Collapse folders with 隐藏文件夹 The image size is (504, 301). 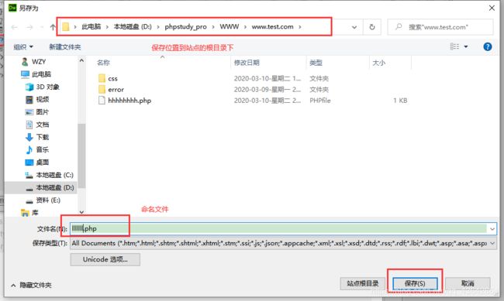coord(32,285)
